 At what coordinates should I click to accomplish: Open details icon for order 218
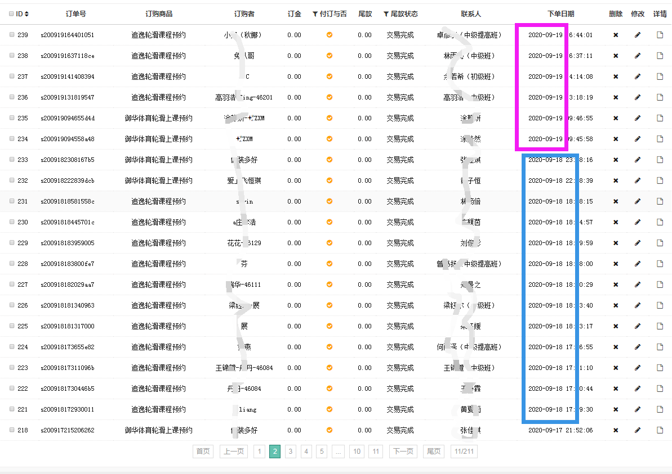660,430
